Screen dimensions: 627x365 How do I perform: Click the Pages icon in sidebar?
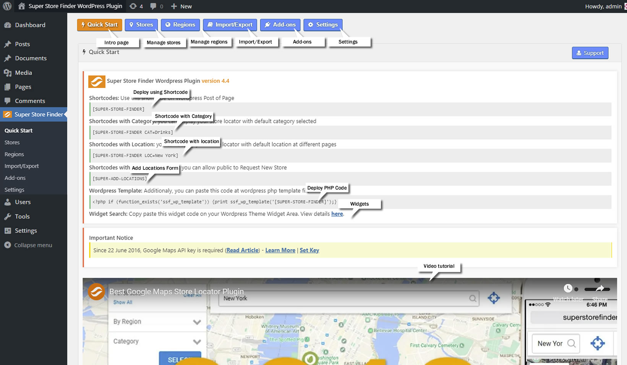(x=8, y=87)
